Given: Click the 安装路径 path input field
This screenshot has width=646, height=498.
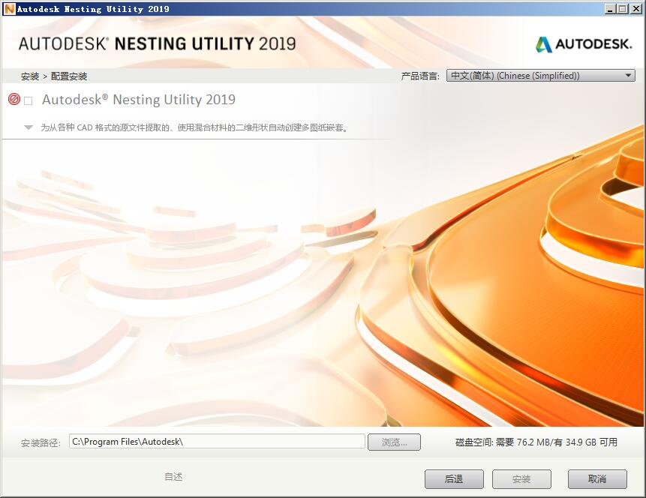Looking at the screenshot, I should pyautogui.click(x=217, y=442).
